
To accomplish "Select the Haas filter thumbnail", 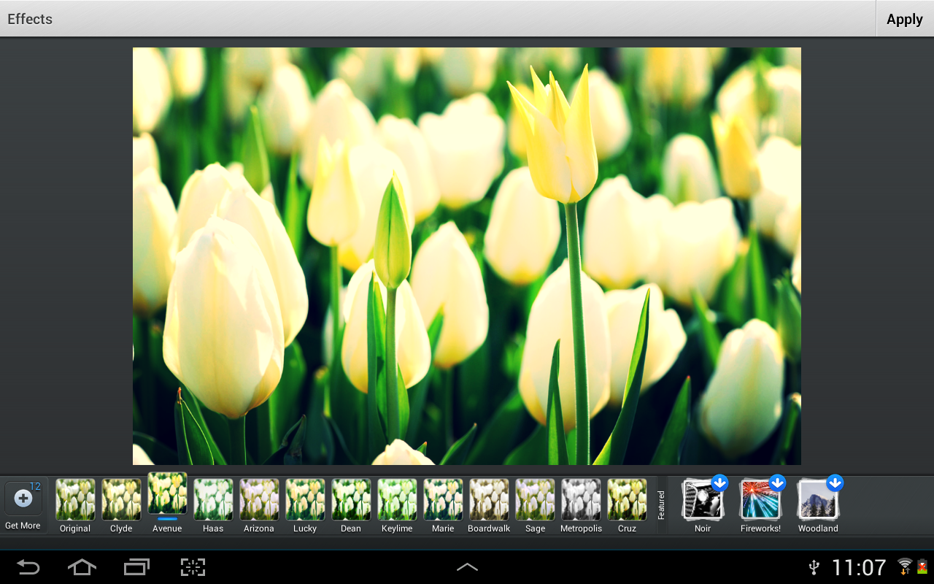I will [x=213, y=505].
